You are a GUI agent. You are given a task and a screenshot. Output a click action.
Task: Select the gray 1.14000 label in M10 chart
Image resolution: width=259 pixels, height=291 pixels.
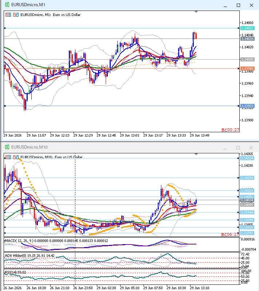coord(247,205)
